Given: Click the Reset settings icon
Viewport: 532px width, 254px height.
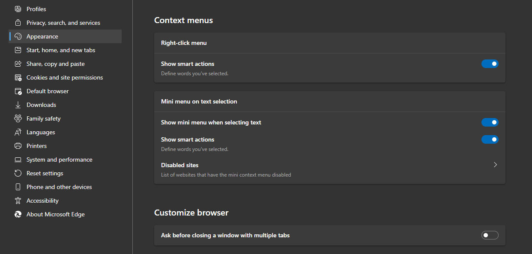Looking at the screenshot, I should [18, 173].
